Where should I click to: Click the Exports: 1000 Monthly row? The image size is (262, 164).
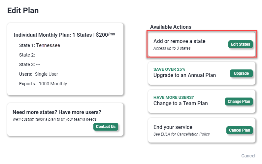click(x=43, y=84)
